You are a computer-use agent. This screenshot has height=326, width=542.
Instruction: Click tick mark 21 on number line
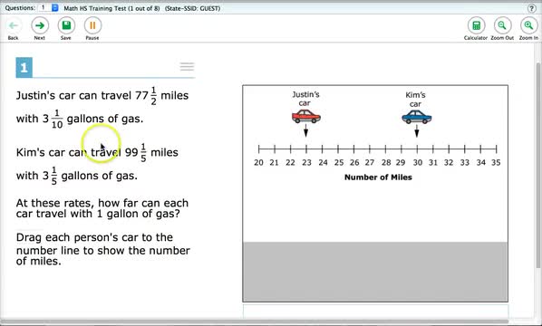(275, 149)
